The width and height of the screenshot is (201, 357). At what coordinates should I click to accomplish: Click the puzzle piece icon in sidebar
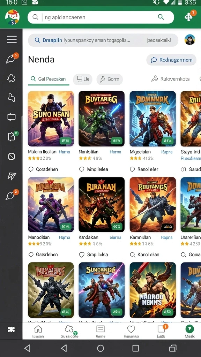click(x=11, y=78)
